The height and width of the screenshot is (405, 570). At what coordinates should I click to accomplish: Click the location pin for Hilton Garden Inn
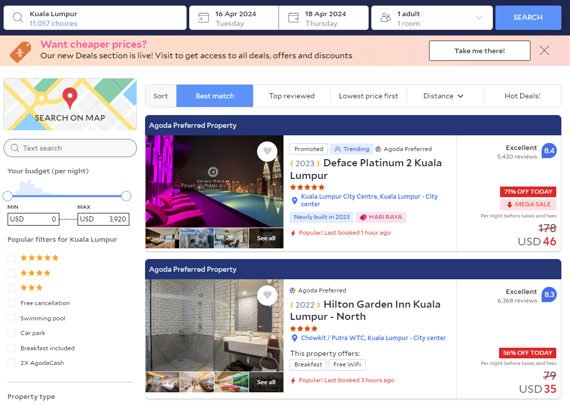(x=295, y=338)
